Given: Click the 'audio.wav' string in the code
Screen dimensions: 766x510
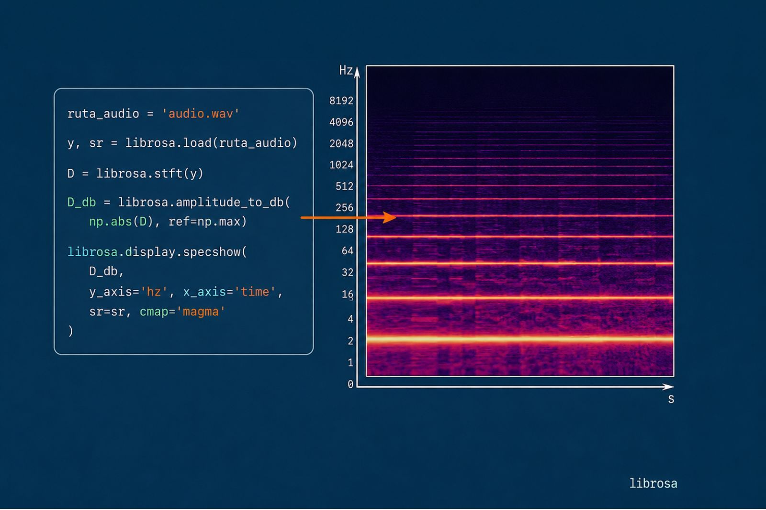Looking at the screenshot, I should click(x=201, y=114).
